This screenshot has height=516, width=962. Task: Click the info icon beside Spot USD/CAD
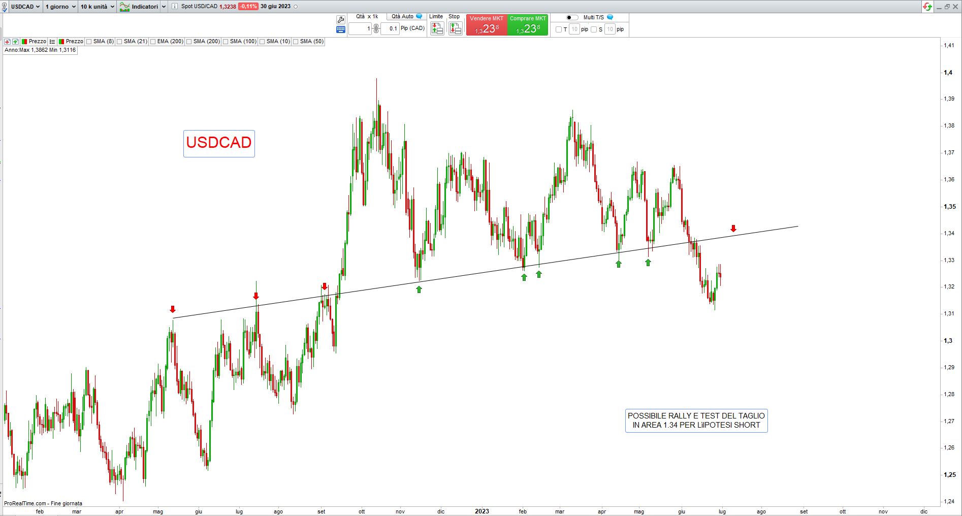tap(175, 7)
